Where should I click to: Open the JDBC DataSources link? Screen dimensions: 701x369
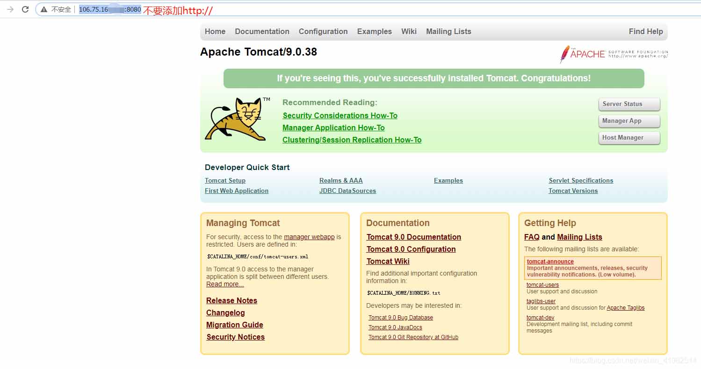[347, 191]
